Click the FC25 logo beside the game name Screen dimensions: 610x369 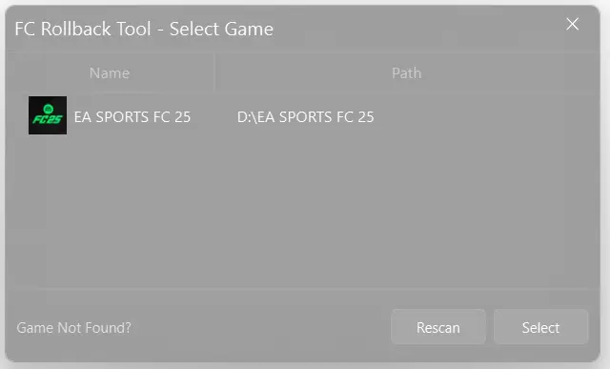click(x=48, y=115)
